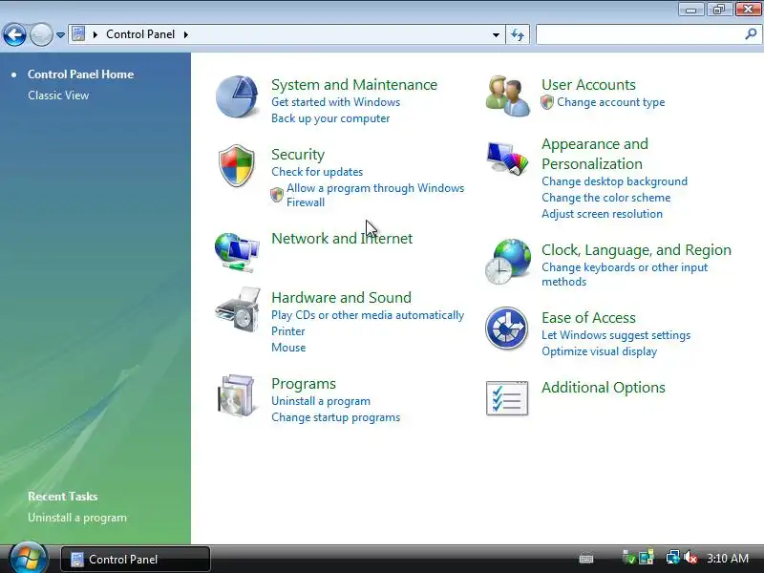Viewport: 764px width, 573px height.
Task: Click the arrow before Control Panel in the breadcrumb
Action: [x=95, y=34]
